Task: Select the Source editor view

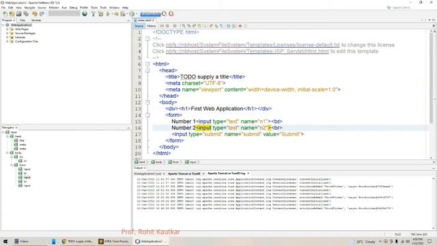Action: [x=139, y=26]
